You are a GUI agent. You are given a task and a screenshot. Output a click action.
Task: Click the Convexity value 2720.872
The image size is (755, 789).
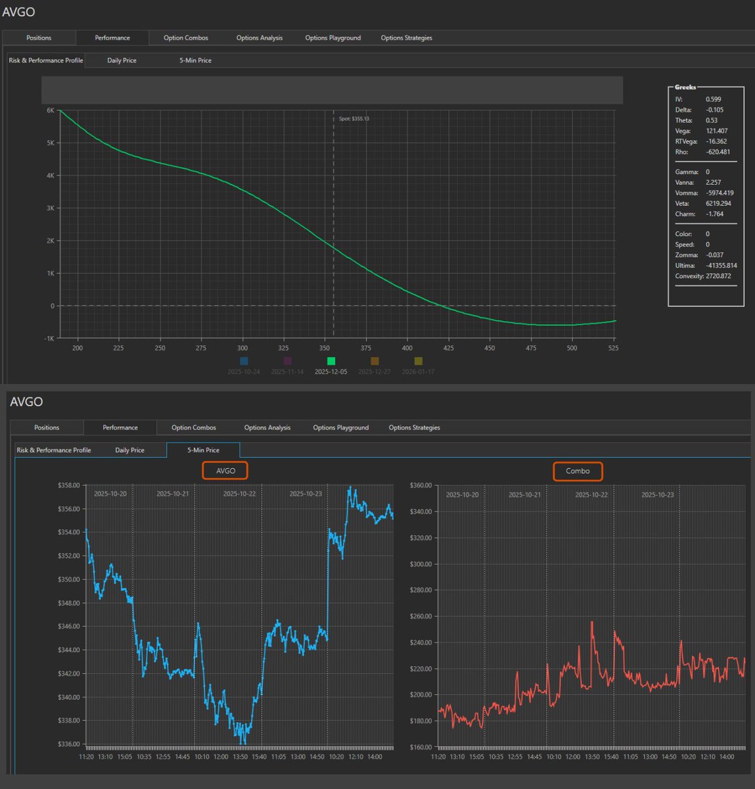click(x=718, y=276)
